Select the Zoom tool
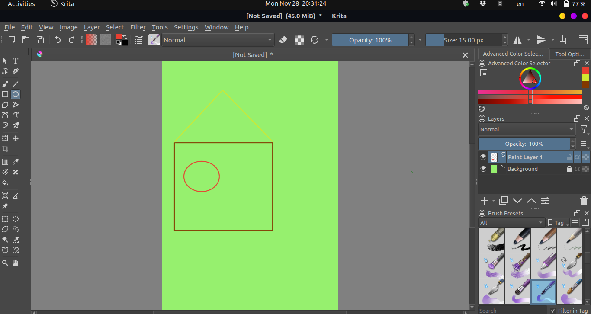 [5, 263]
